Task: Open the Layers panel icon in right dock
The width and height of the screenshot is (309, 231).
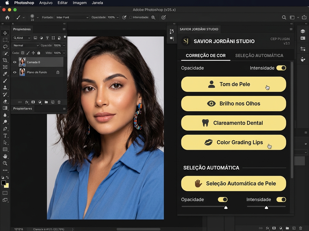Action: [303, 31]
